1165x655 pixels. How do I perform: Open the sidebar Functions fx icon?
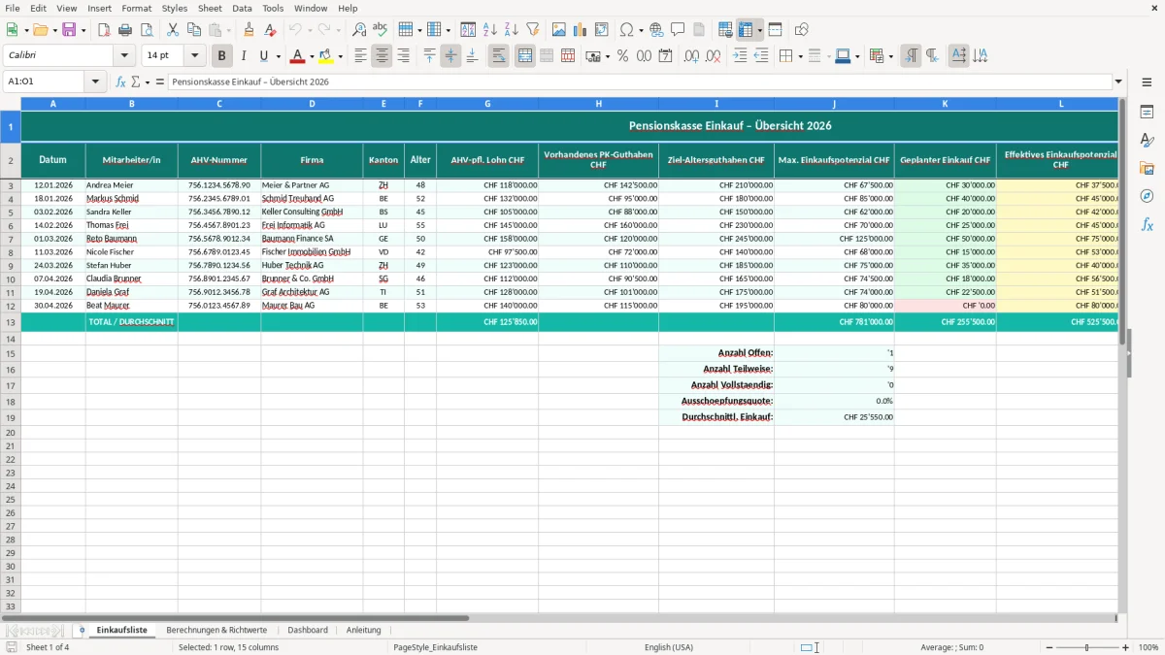1147,224
